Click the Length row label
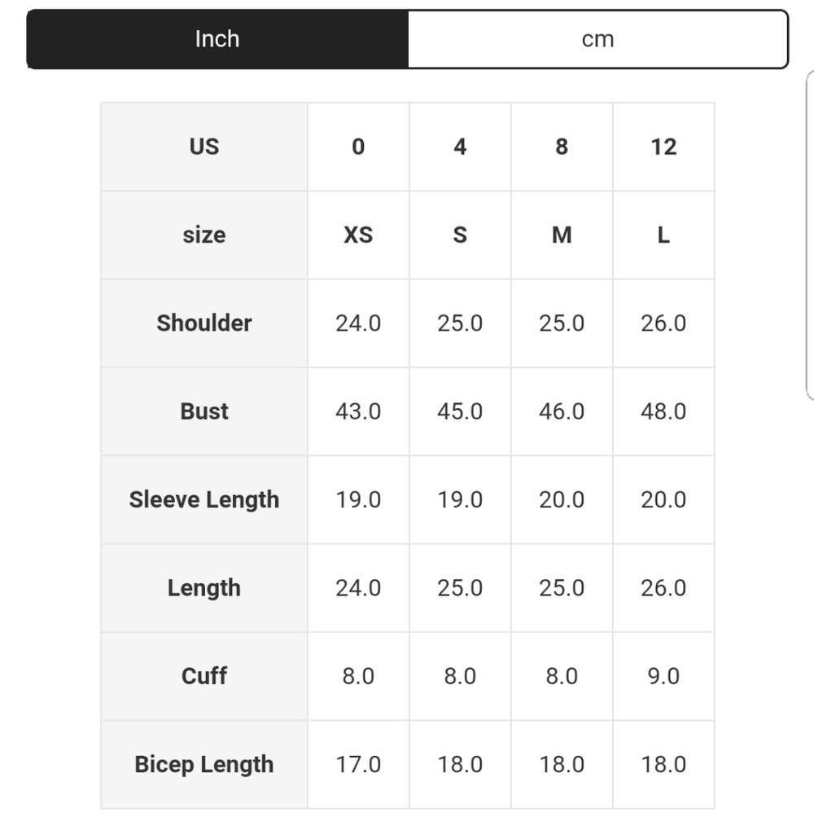 tap(204, 588)
